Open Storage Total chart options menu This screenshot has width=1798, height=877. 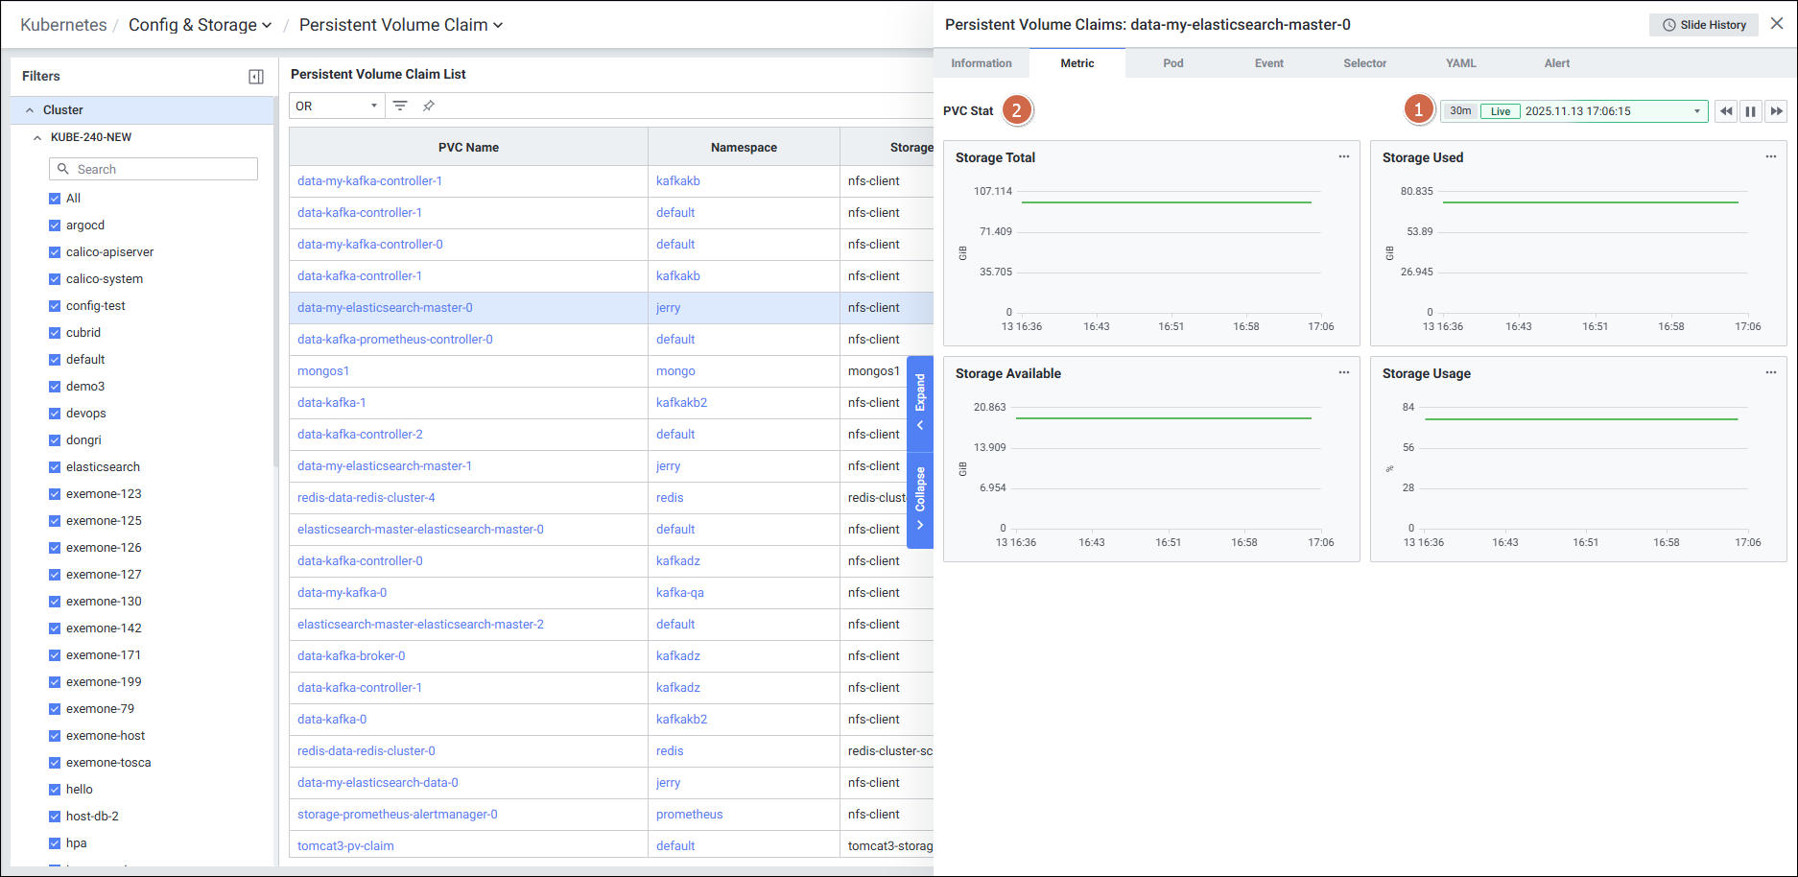coord(1343,157)
